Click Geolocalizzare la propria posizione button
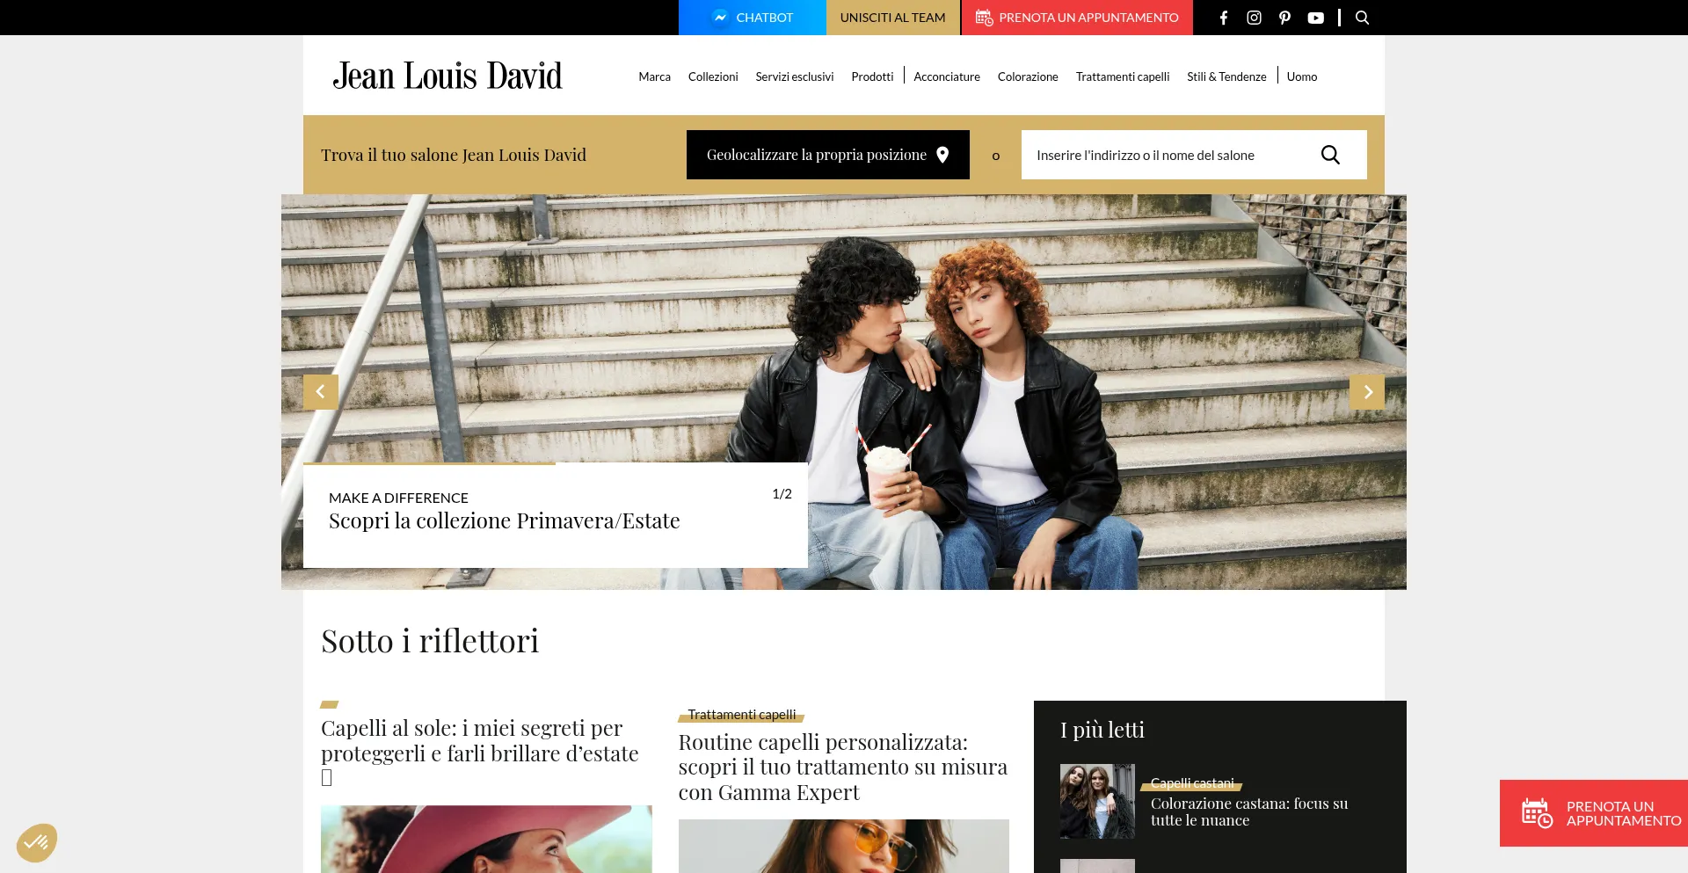The height and width of the screenshot is (873, 1688). pyautogui.click(x=828, y=155)
